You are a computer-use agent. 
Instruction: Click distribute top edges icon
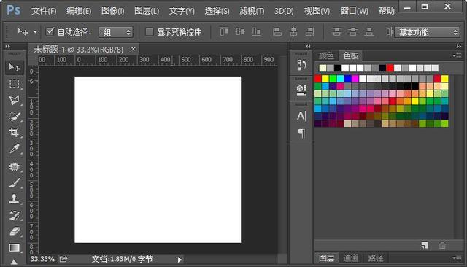click(x=336, y=31)
